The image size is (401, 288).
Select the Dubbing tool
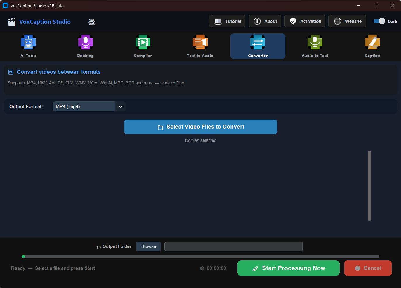tap(85, 46)
